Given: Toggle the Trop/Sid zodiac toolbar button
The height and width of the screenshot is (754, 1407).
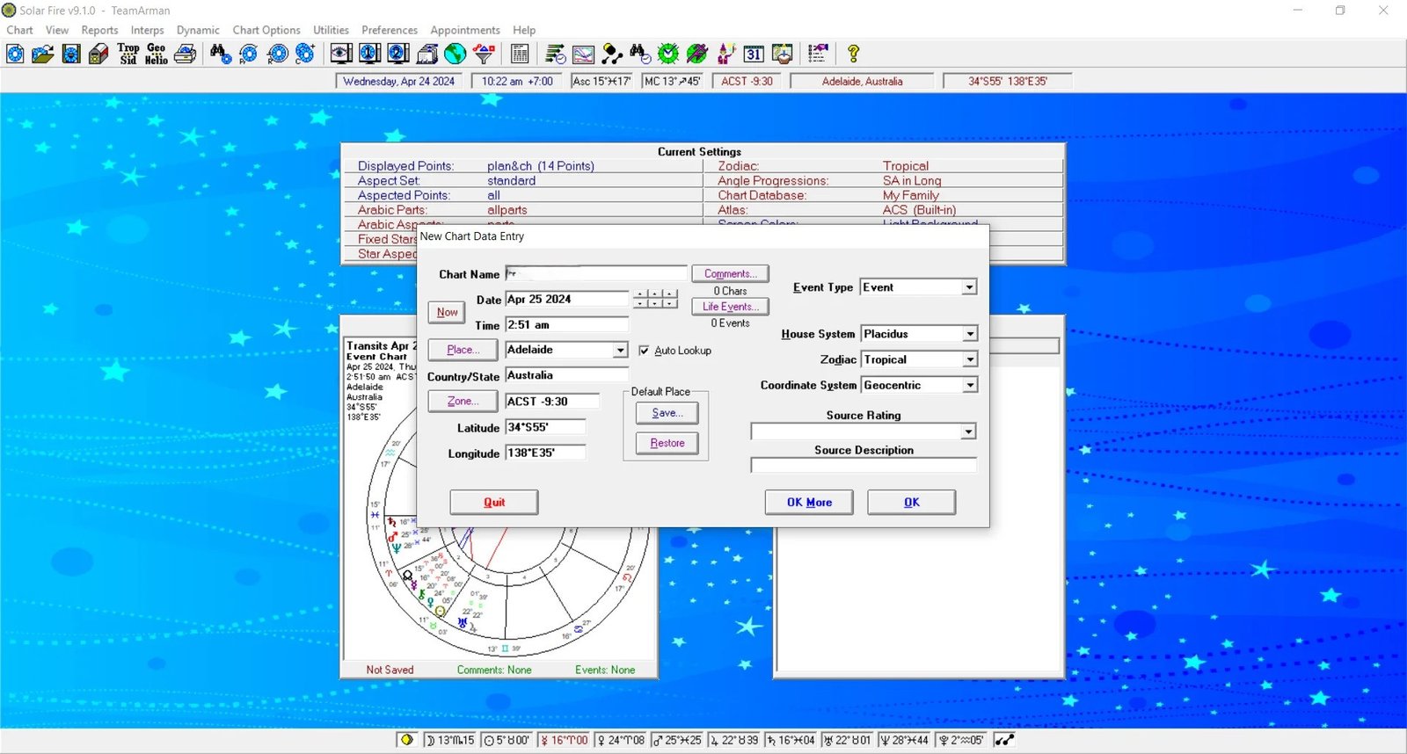Looking at the screenshot, I should click(128, 54).
